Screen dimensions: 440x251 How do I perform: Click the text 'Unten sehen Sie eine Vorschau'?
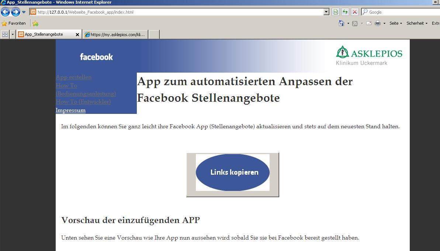pos(210,238)
